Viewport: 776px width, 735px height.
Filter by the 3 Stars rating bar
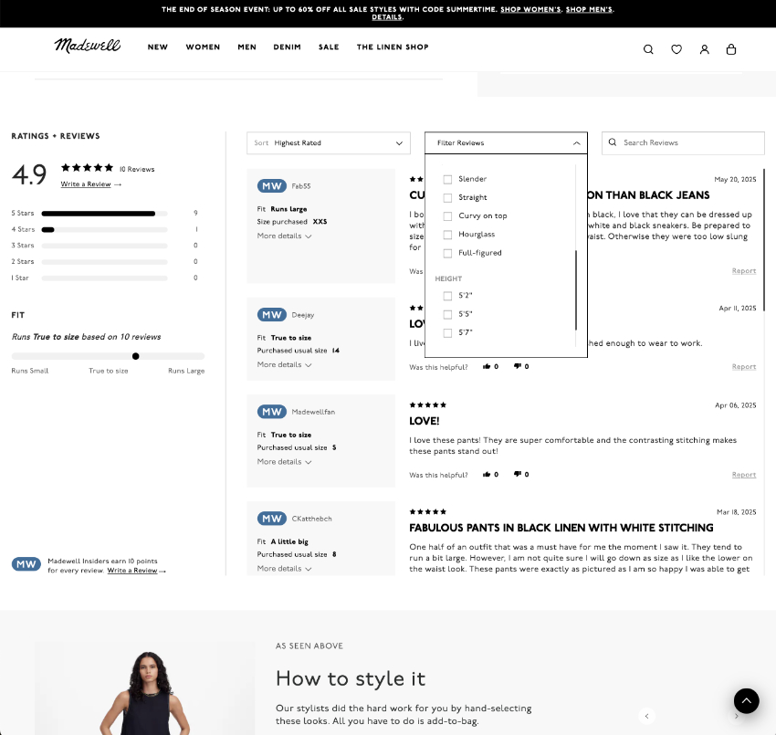[x=104, y=246]
